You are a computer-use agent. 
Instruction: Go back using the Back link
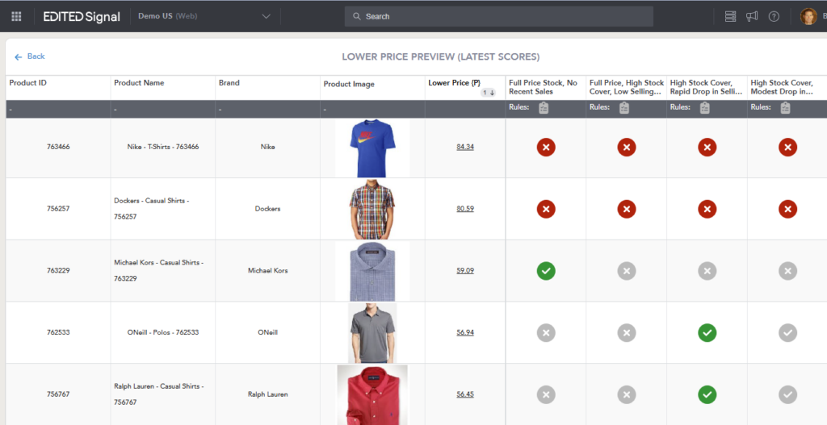point(30,56)
